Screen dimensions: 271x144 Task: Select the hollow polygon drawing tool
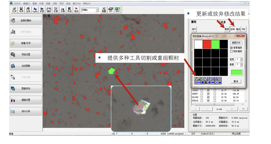pos(216,79)
